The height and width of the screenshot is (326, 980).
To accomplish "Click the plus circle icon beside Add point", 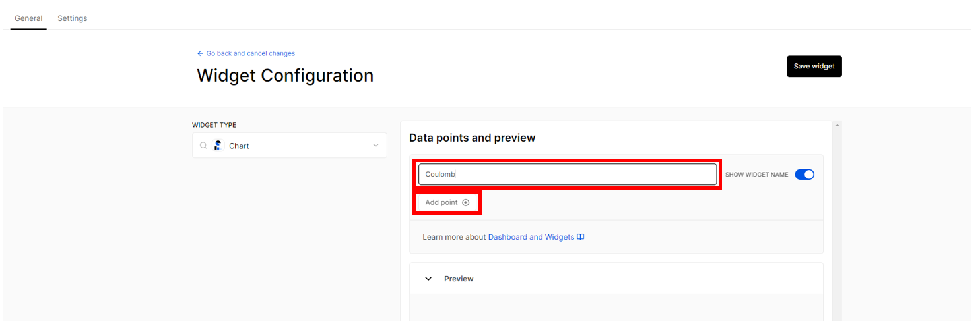I will (466, 203).
